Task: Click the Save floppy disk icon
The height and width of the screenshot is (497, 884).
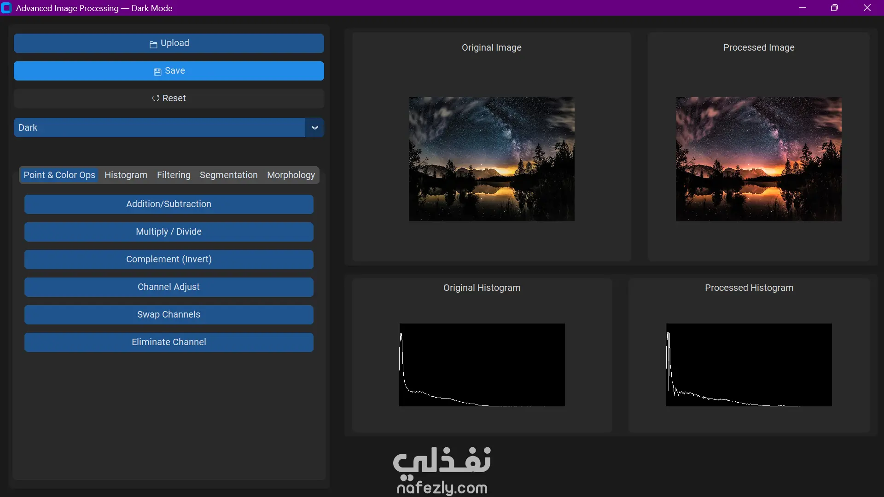Action: 157,71
